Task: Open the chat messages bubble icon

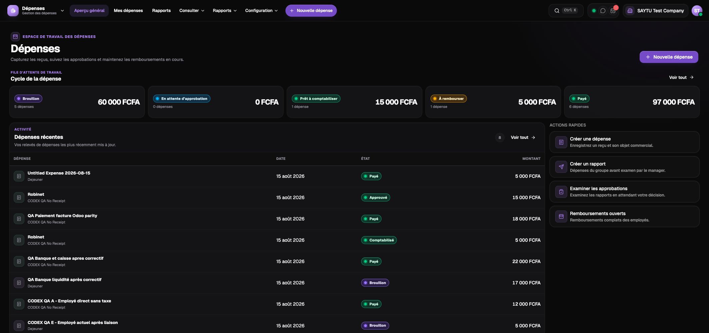Action: click(603, 11)
